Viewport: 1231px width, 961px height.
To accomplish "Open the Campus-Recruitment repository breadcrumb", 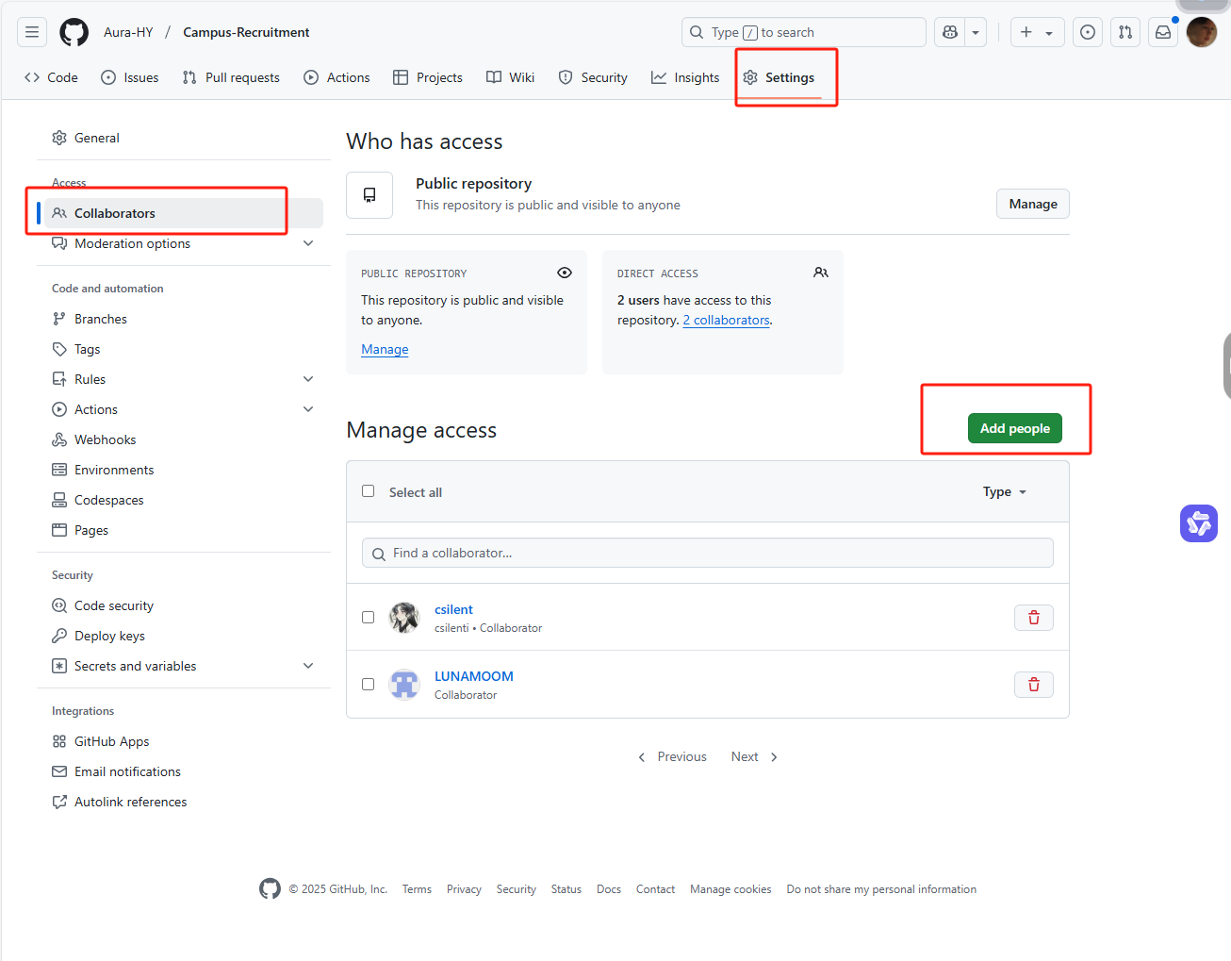I will pyautogui.click(x=246, y=32).
